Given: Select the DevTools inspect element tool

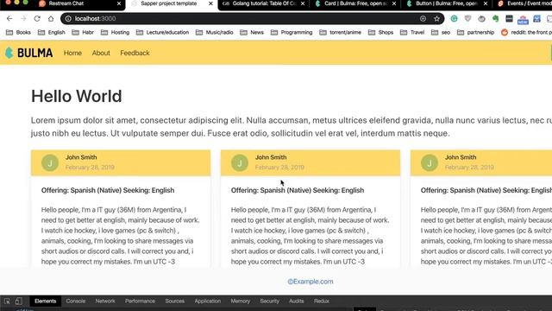Looking at the screenshot, I should pyautogui.click(x=7, y=301).
